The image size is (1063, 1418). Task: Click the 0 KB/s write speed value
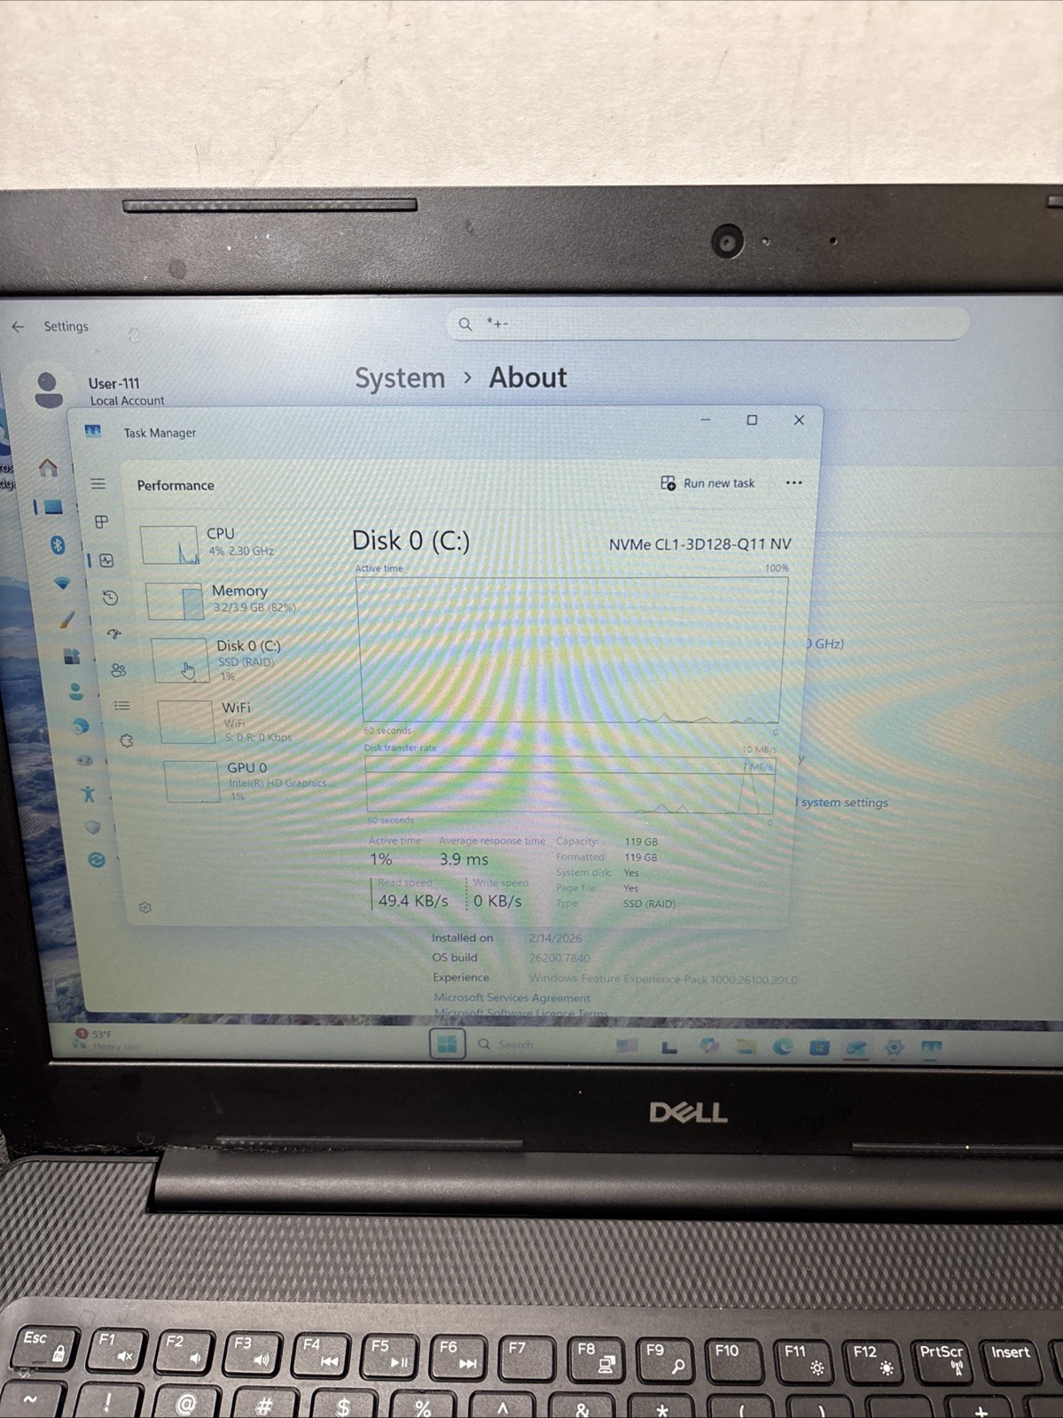click(497, 901)
